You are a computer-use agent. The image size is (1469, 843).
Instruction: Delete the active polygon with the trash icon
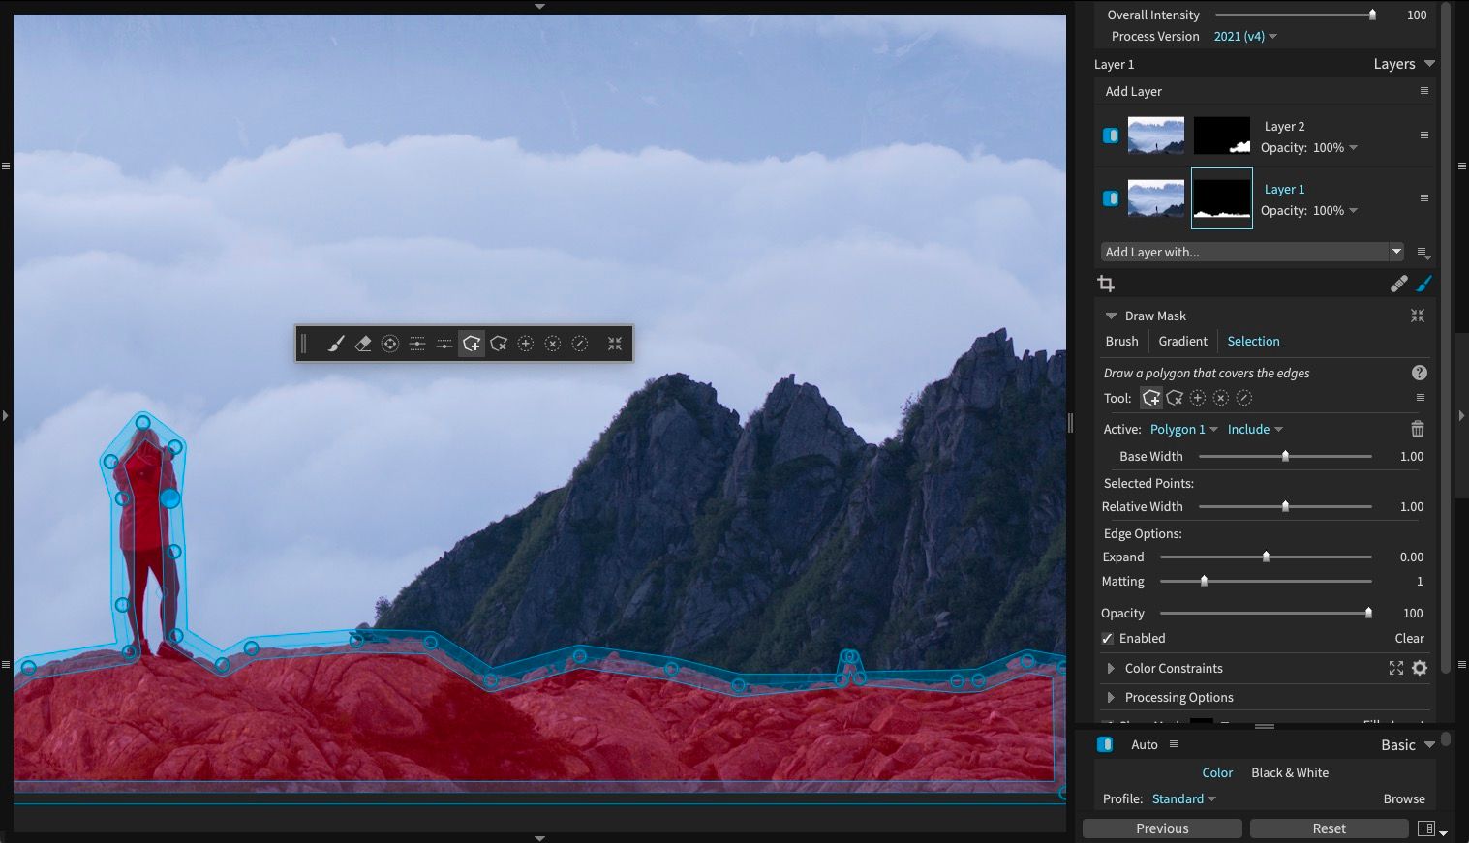coord(1417,429)
